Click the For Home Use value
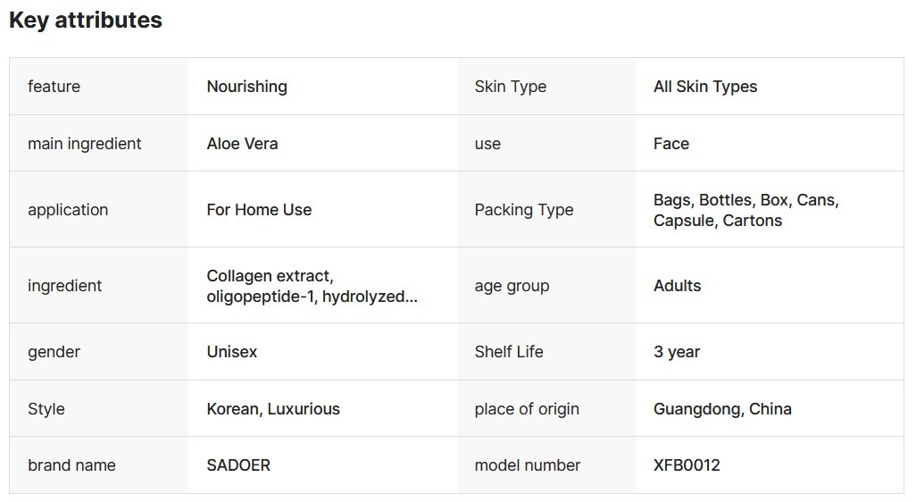 [x=259, y=210]
